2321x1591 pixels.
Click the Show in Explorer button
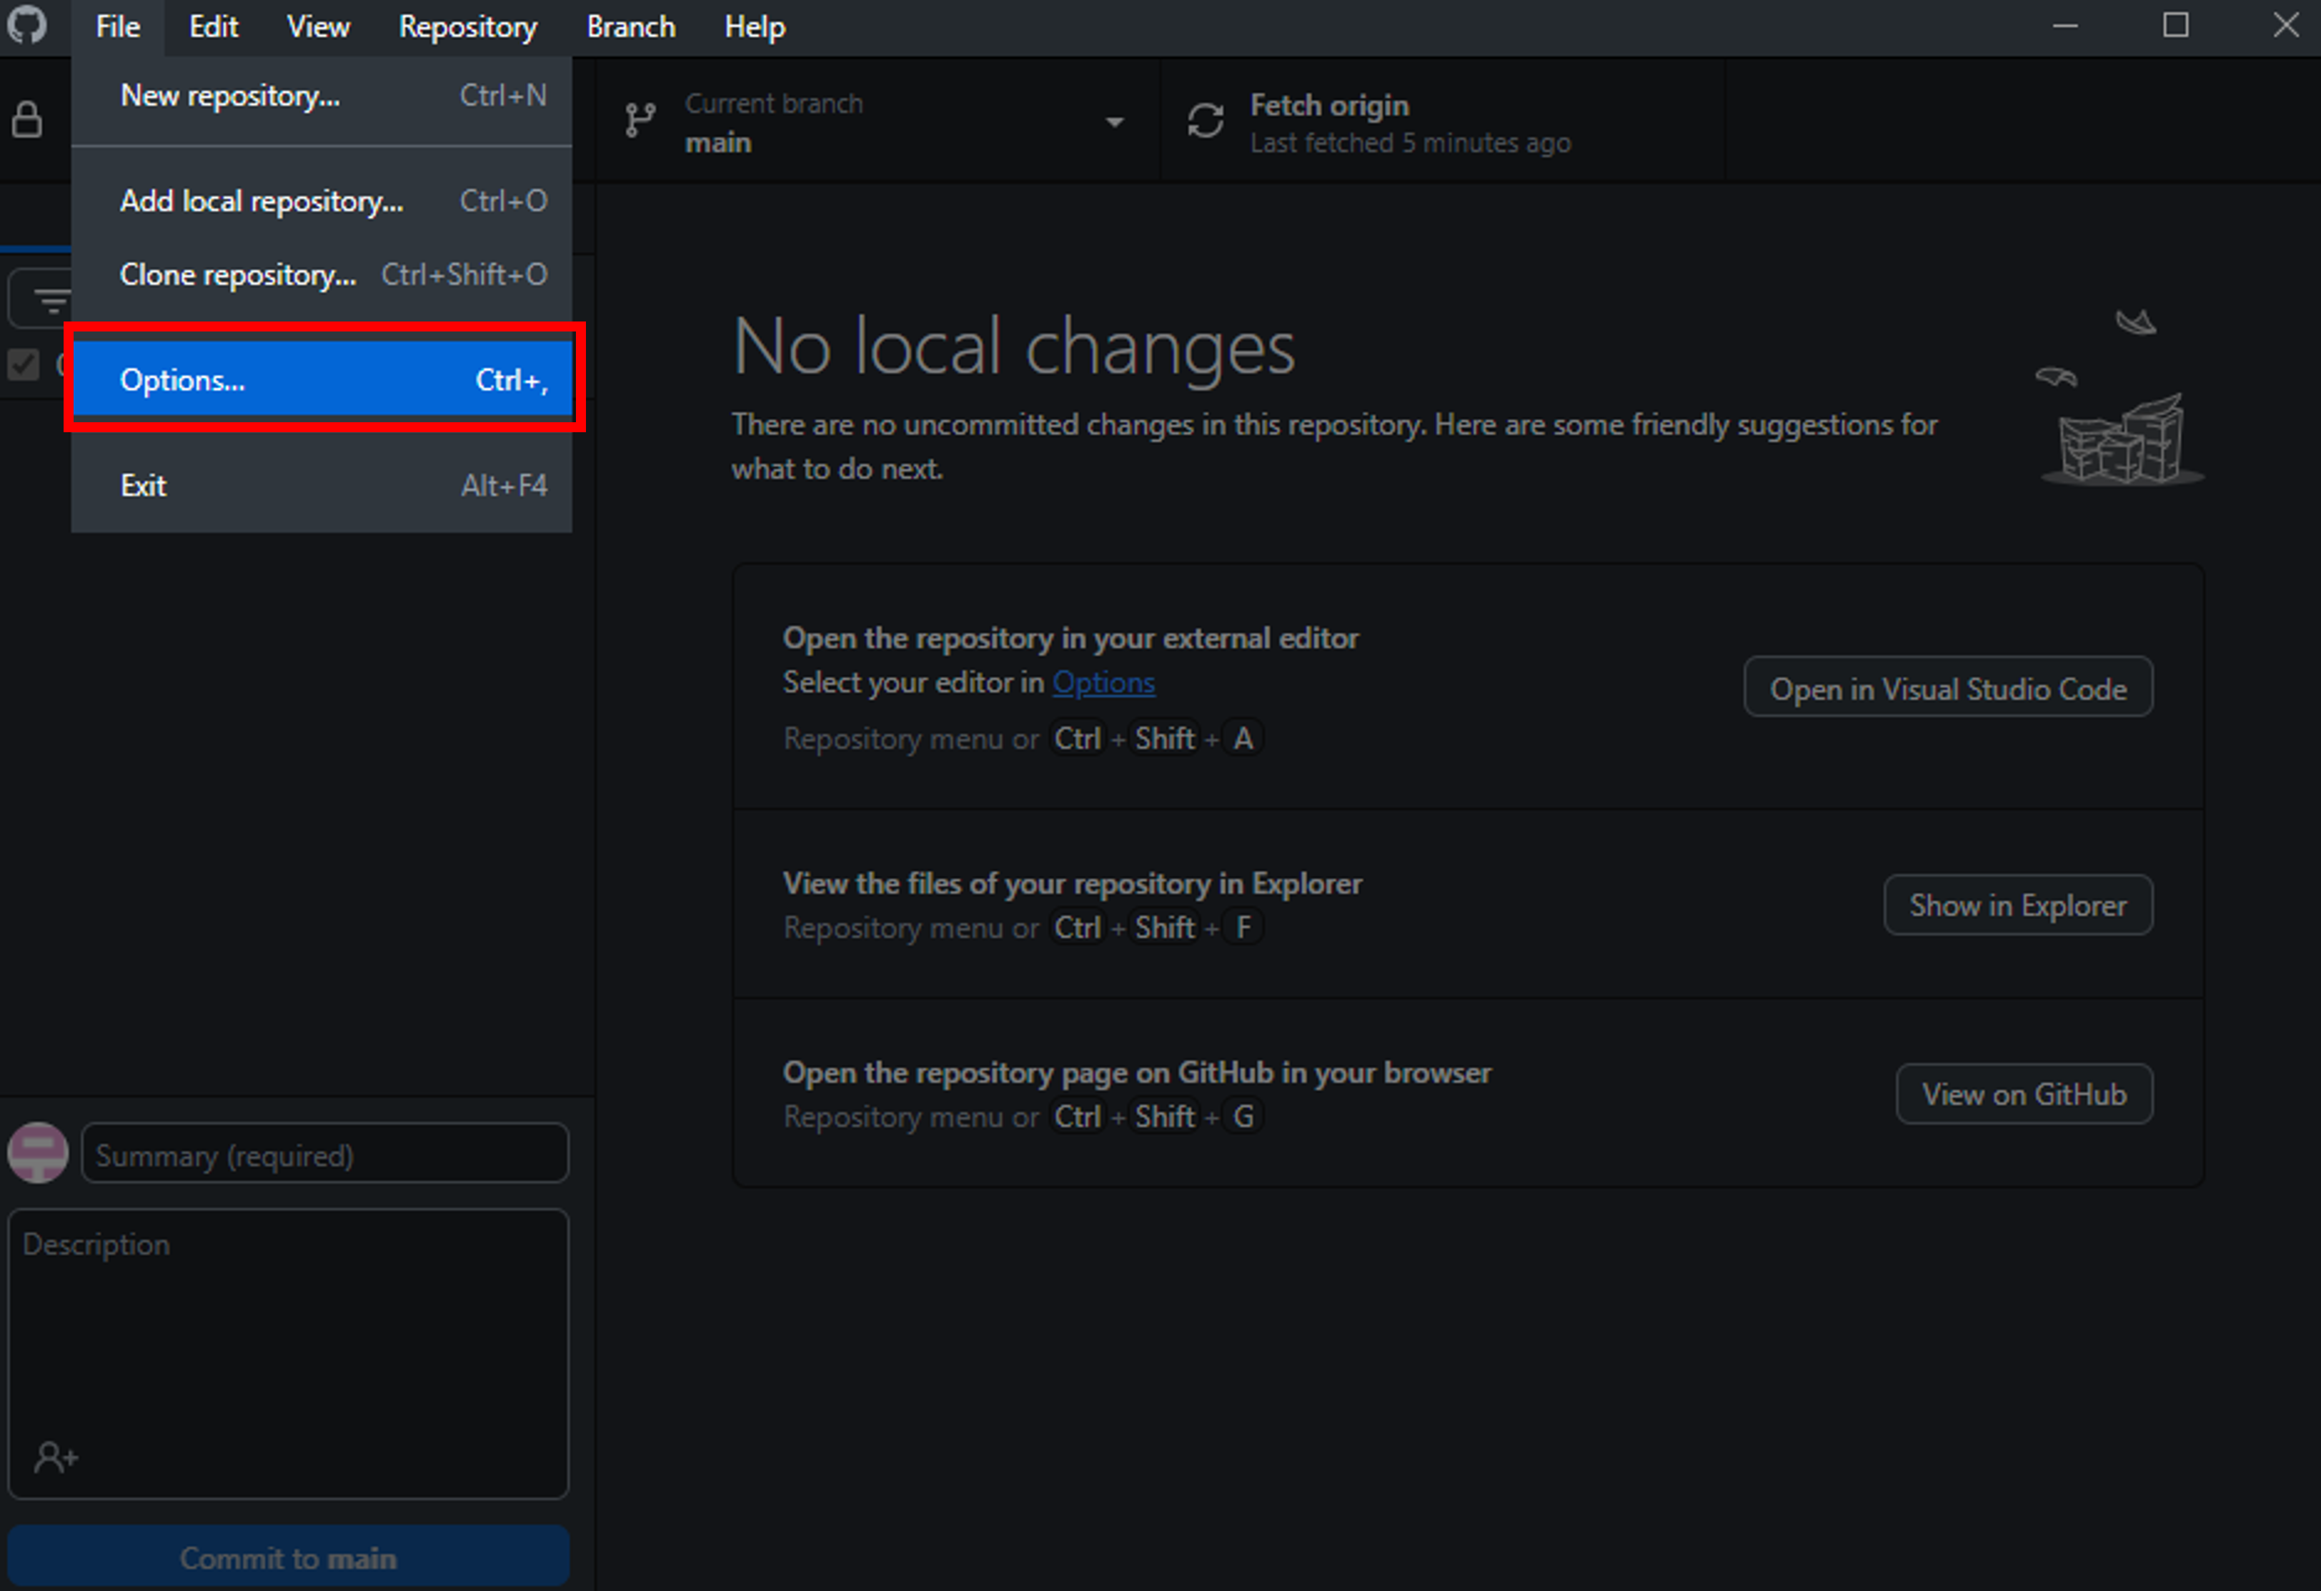tap(2017, 905)
